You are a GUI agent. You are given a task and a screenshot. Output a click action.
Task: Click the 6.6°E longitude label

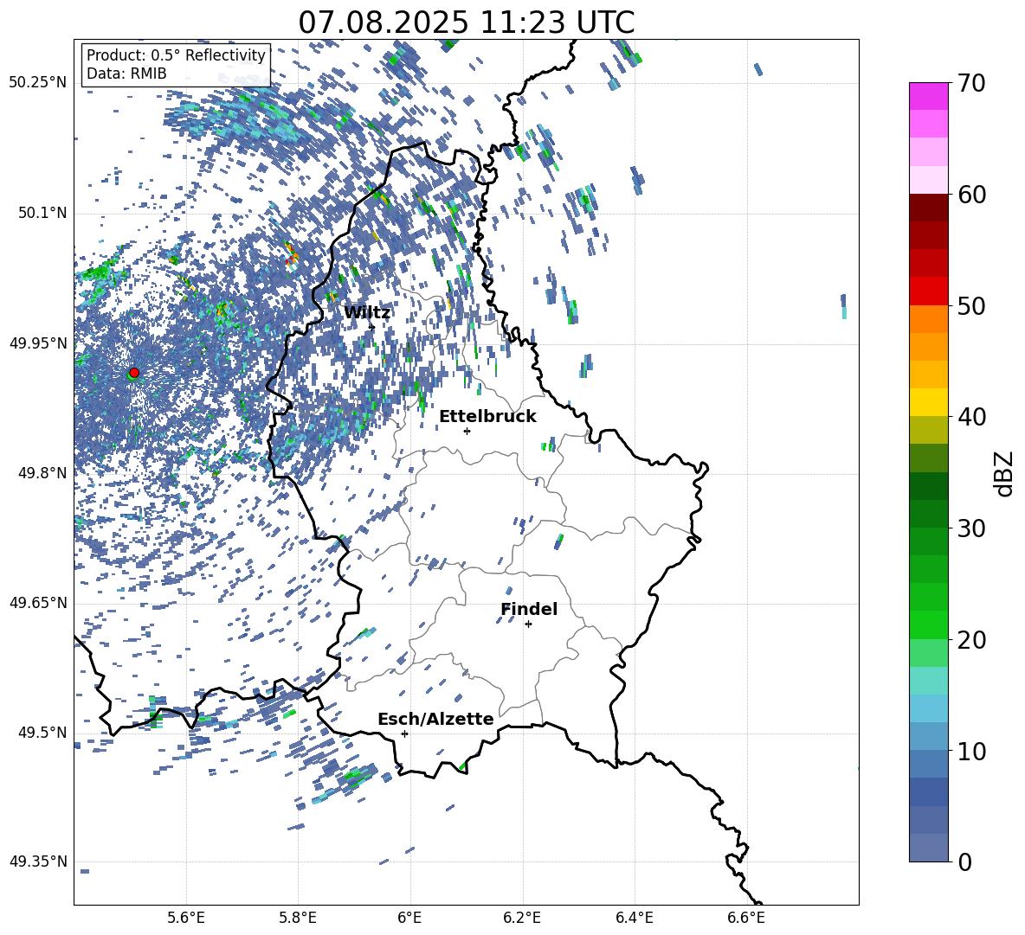click(x=746, y=918)
